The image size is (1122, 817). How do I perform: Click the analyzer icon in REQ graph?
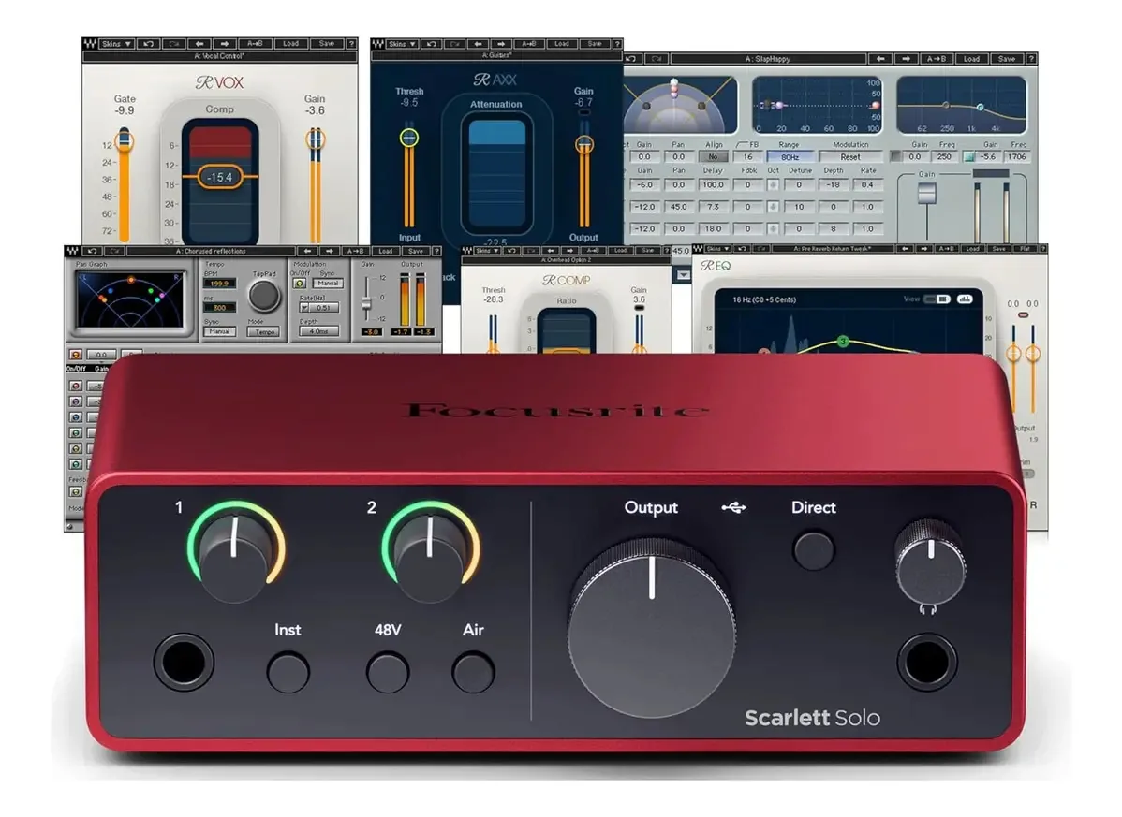(966, 299)
